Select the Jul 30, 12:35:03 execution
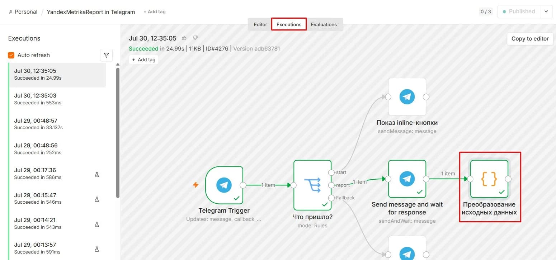The width and height of the screenshot is (556, 260). (x=58, y=100)
